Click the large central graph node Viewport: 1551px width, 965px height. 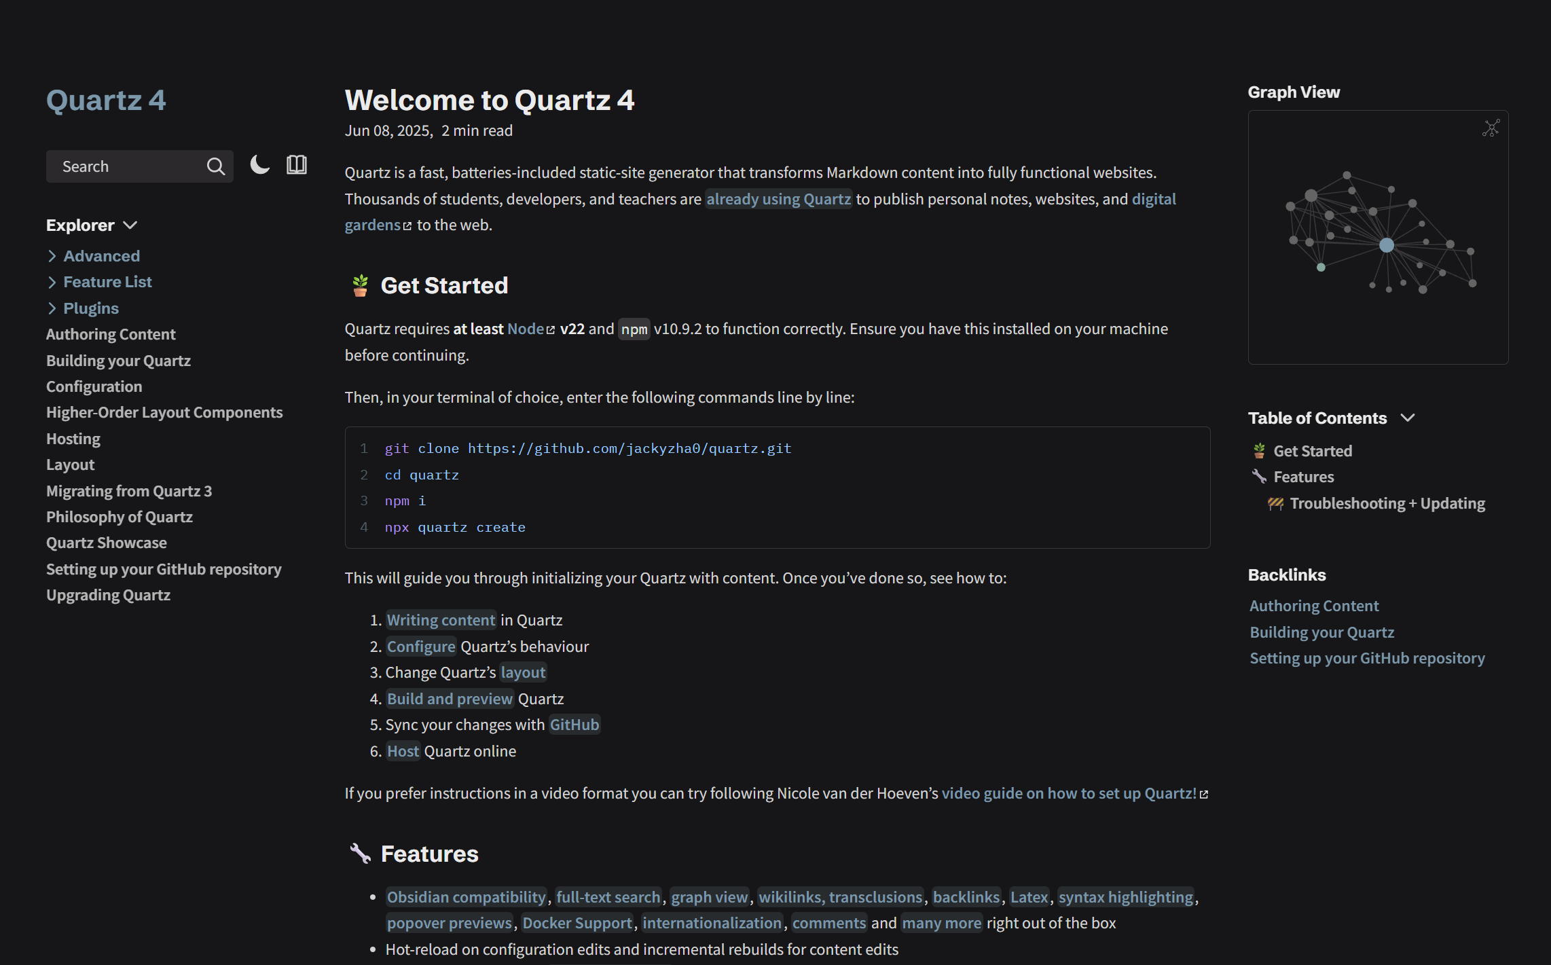coord(1387,245)
